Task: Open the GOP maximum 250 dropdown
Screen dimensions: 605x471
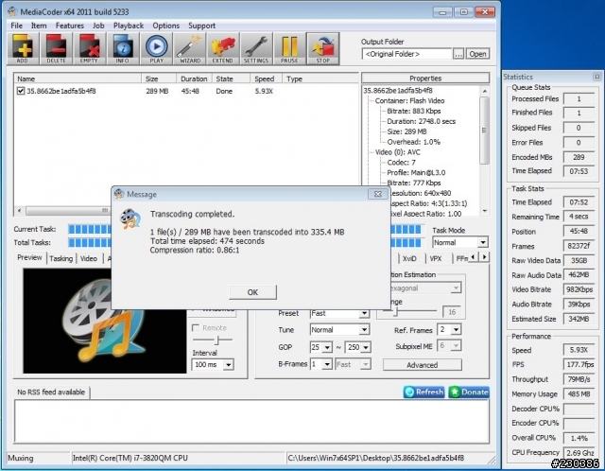Action: (366, 347)
